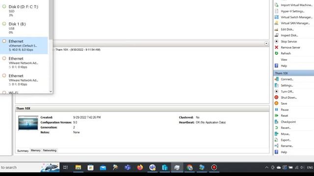Click the Tham 10X Actions section header
This screenshot has width=314, height=176.
[x=293, y=73]
